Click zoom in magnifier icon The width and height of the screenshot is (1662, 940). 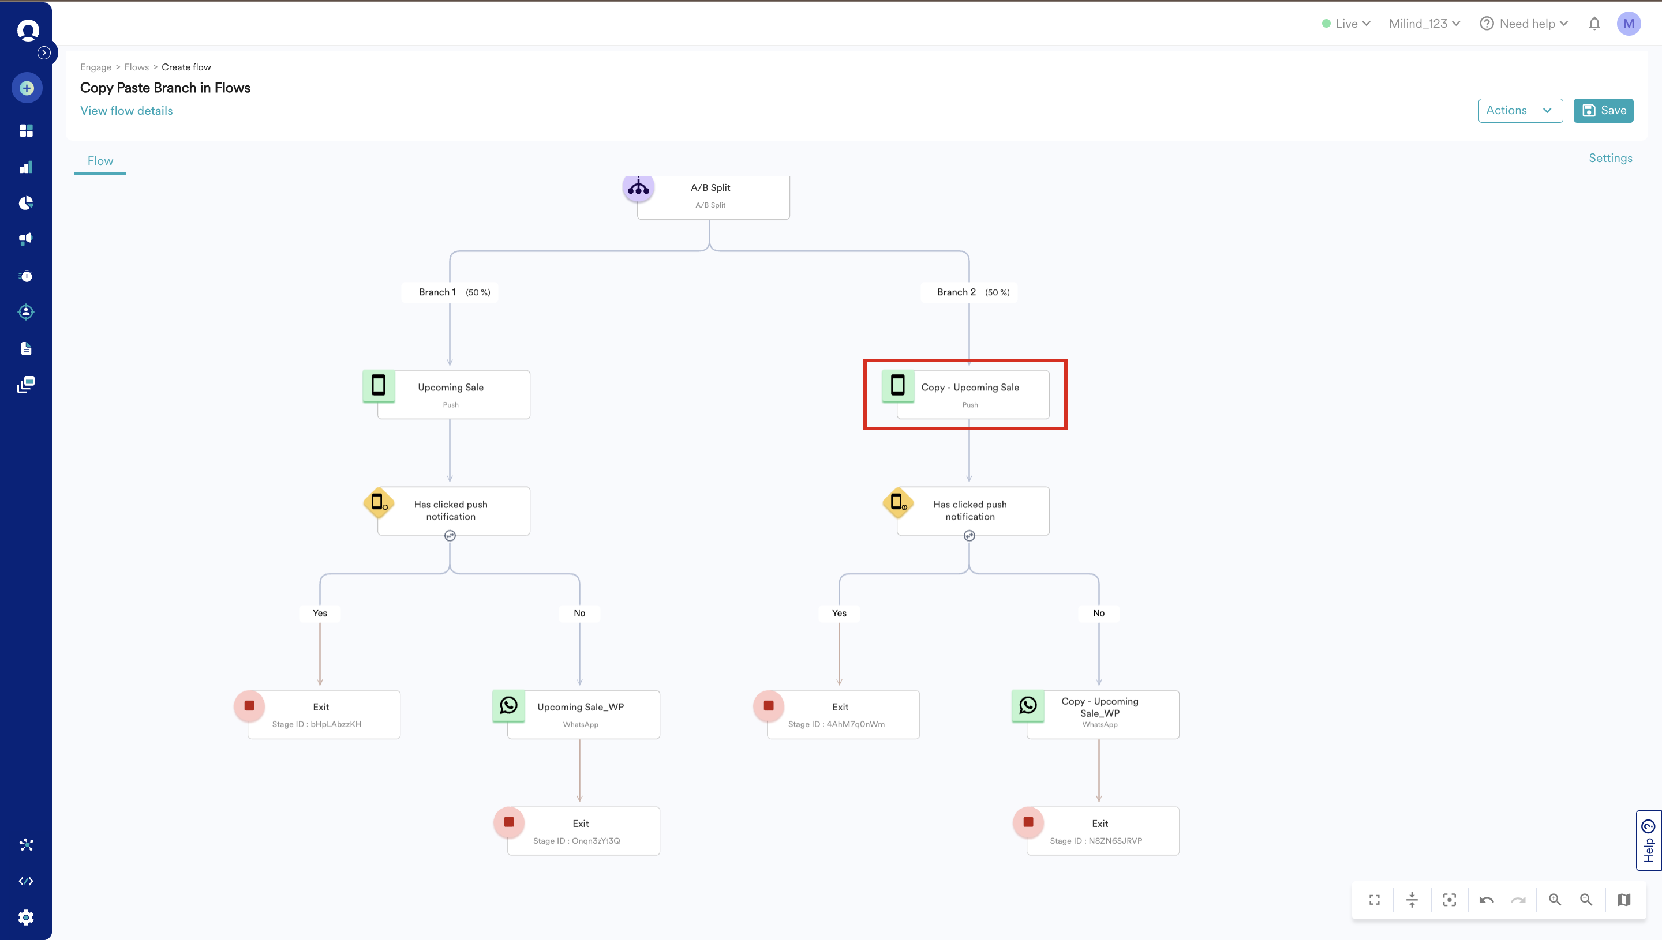tap(1555, 899)
